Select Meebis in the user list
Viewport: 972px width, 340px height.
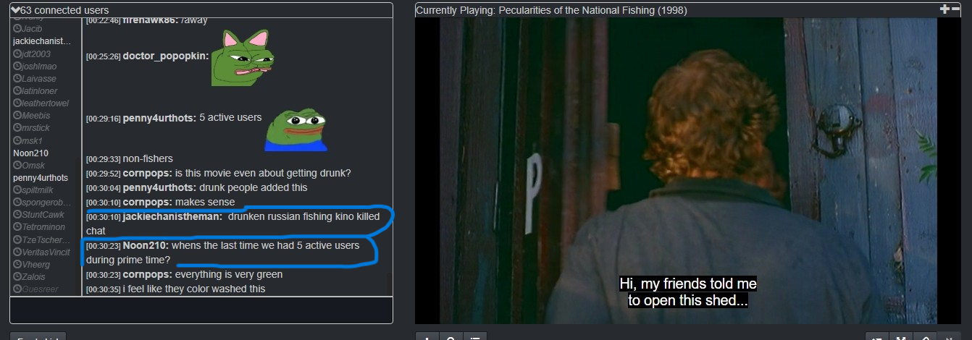point(36,116)
